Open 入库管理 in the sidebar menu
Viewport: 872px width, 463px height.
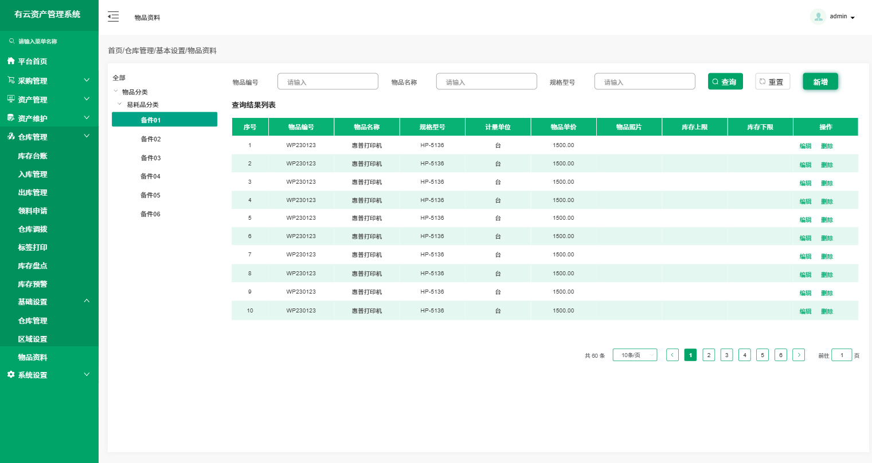pyautogui.click(x=33, y=175)
